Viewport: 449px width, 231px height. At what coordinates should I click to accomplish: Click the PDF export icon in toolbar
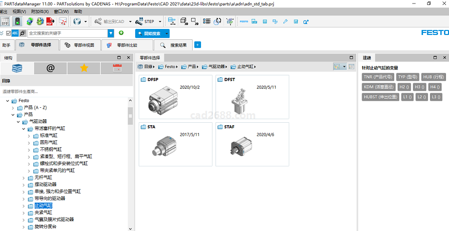click(x=50, y=21)
